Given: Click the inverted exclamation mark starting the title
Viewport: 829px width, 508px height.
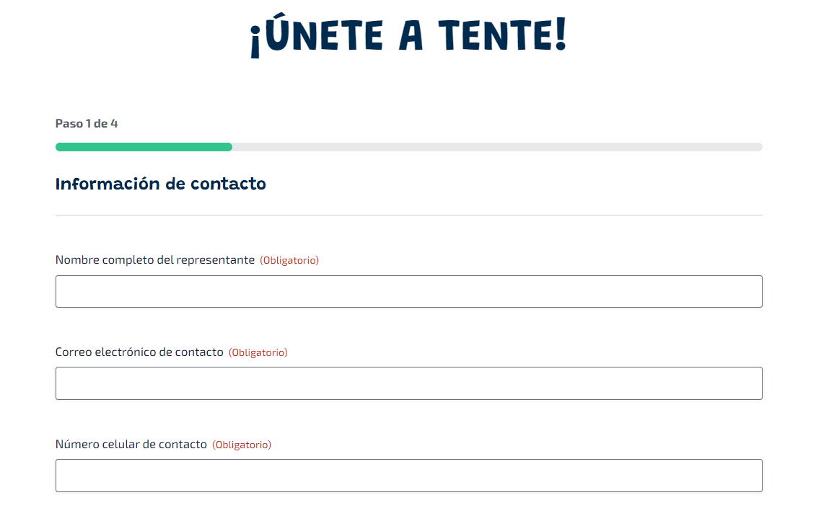Looking at the screenshot, I should tap(255, 41).
